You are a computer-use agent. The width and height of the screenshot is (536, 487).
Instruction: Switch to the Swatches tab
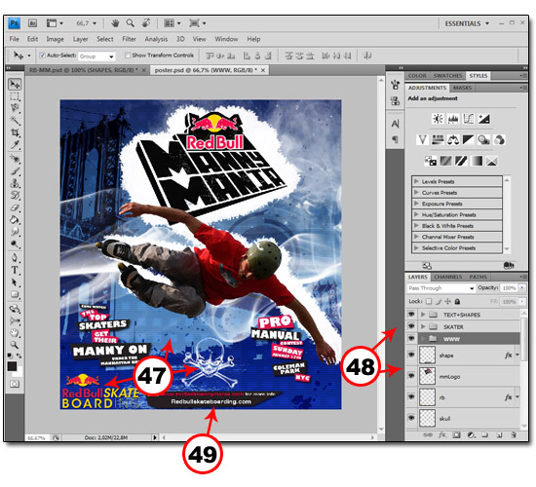[447, 76]
